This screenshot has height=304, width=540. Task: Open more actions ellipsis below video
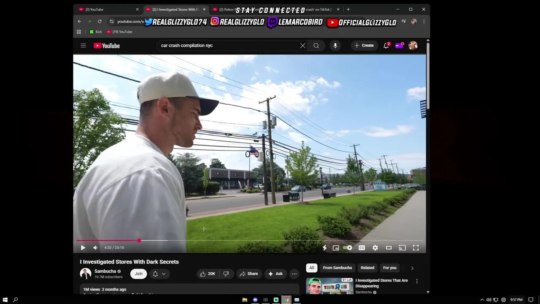(294, 274)
